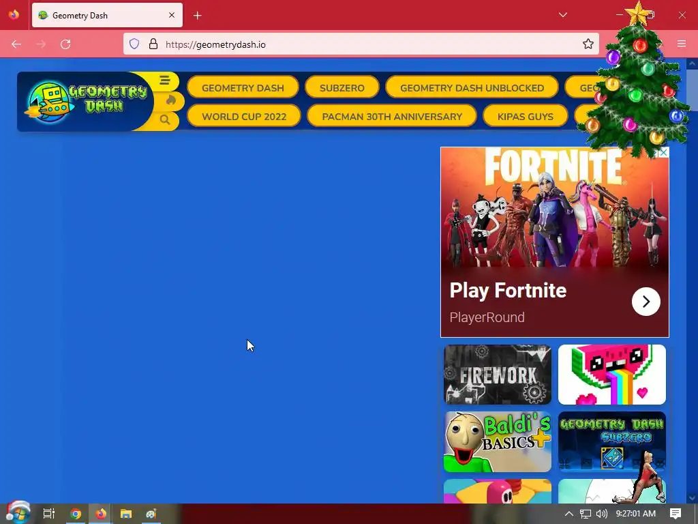Close the Fortnite advertisement
This screenshot has width=698, height=524.
coord(663,152)
